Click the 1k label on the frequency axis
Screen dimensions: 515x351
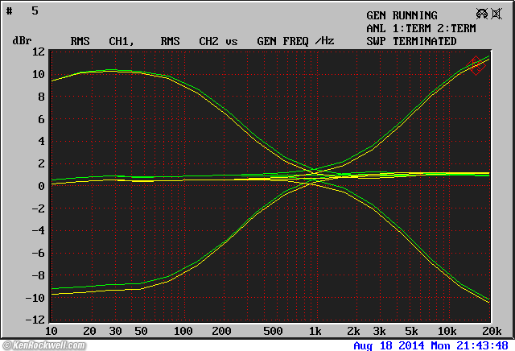pyautogui.click(x=315, y=332)
